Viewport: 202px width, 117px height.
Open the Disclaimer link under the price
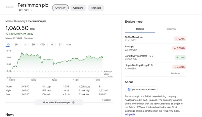(x=29, y=38)
